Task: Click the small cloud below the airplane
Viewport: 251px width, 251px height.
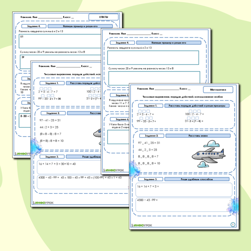Action: click(203, 165)
